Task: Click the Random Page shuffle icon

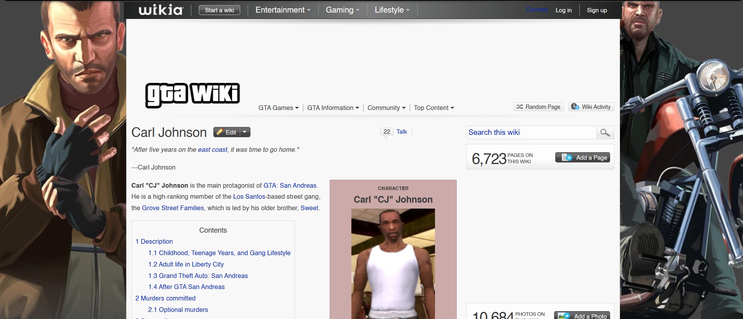Action: tap(520, 107)
